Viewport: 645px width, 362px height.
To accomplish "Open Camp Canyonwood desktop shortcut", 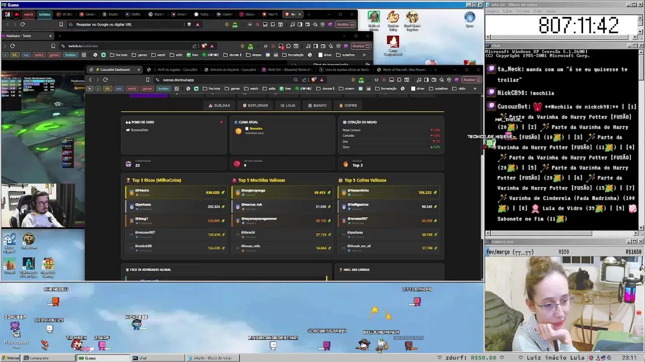I will click(393, 46).
